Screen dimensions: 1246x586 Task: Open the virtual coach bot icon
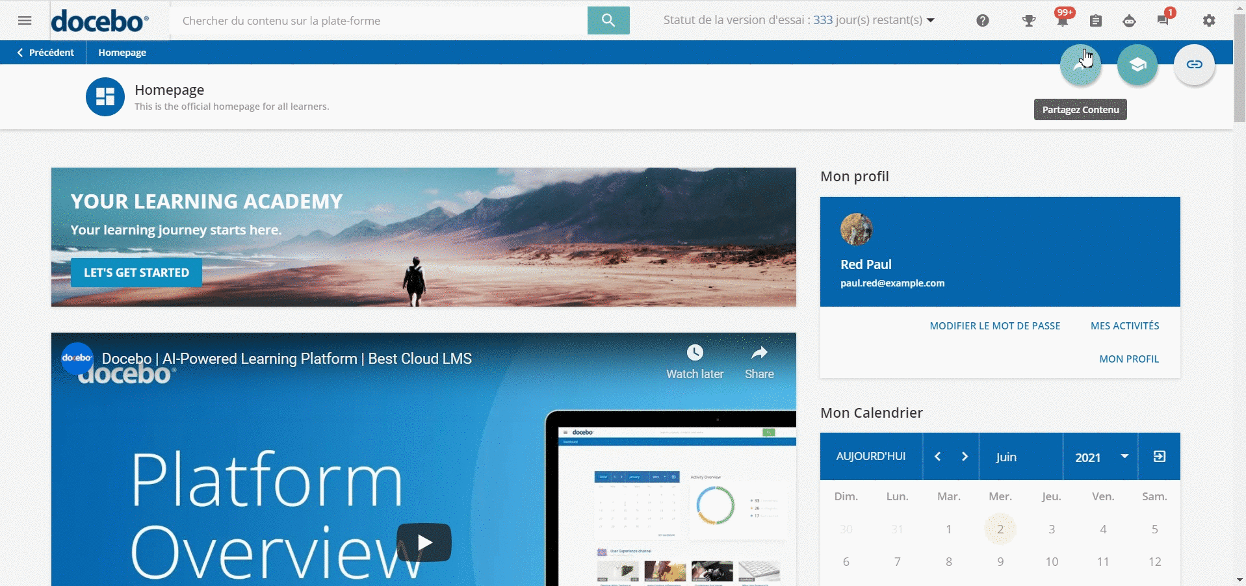pos(1130,21)
